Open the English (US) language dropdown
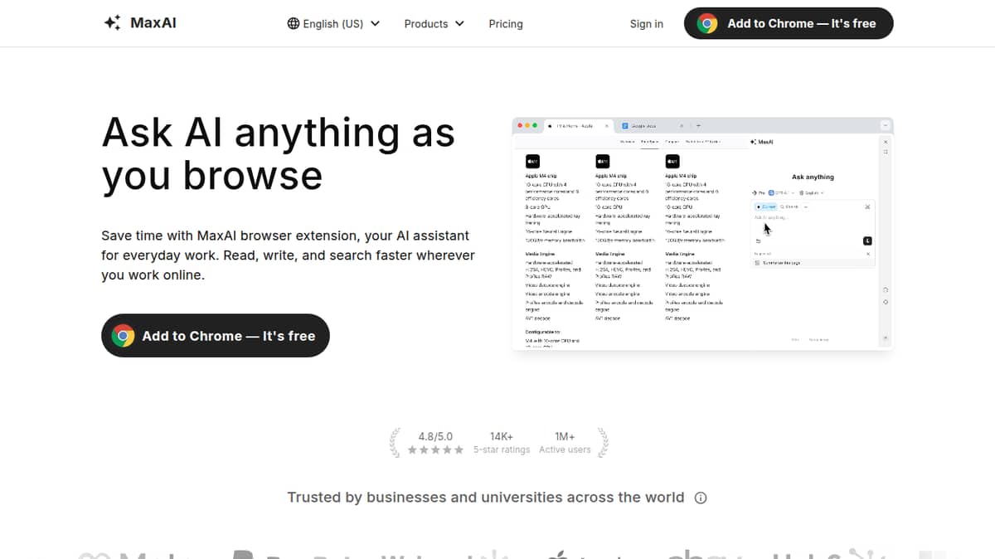Viewport: 995px width, 559px height. click(333, 24)
